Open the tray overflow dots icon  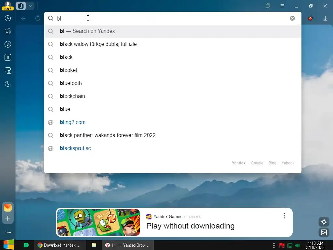coord(274,245)
